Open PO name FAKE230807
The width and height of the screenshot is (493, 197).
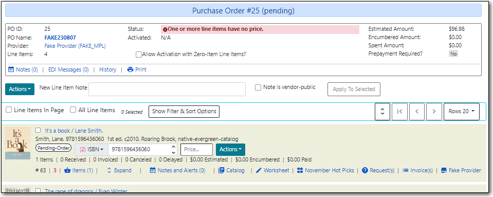click(x=60, y=38)
